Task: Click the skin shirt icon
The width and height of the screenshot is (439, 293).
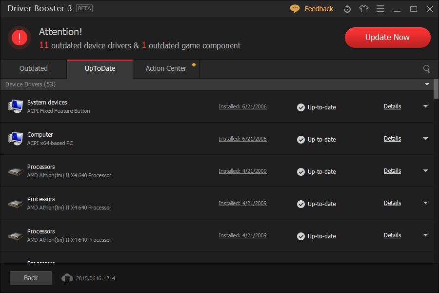Action: 364,9
